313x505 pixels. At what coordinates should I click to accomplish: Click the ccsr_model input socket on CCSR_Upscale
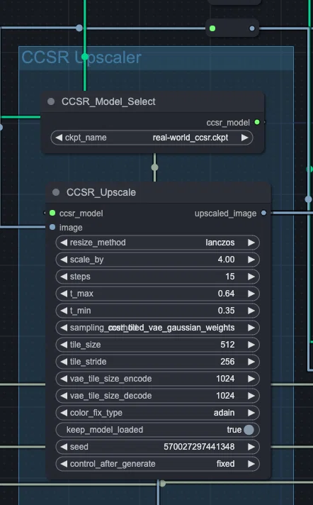pos(52,213)
